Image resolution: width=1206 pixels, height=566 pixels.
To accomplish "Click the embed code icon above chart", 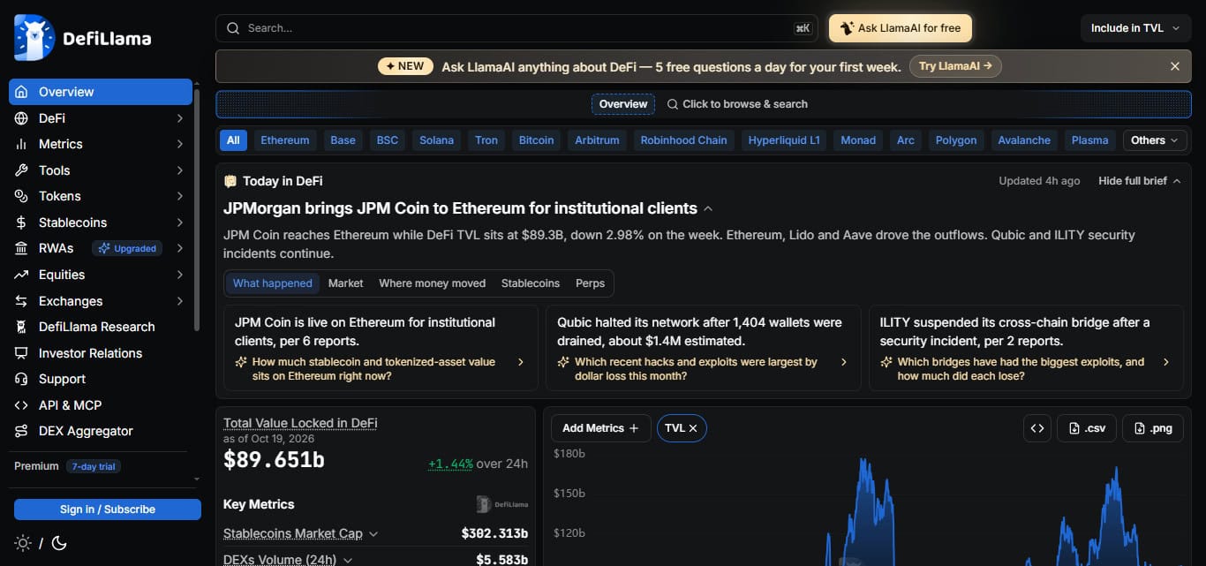I will [1037, 428].
